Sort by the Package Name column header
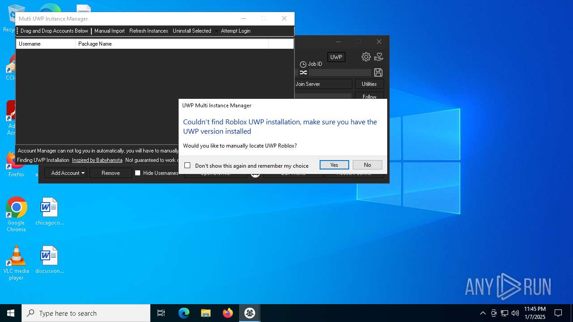573x322 pixels. coord(172,44)
